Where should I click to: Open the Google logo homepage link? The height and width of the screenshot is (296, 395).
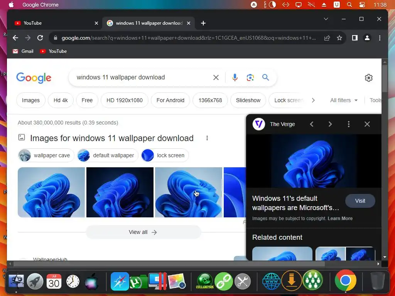click(x=34, y=78)
